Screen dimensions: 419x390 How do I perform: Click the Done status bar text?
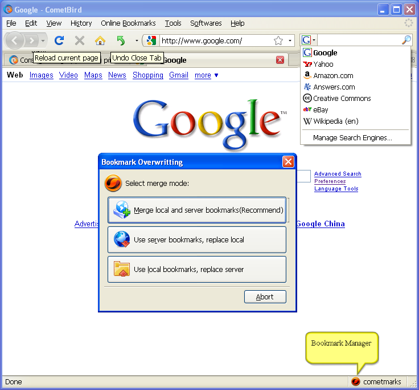click(14, 381)
